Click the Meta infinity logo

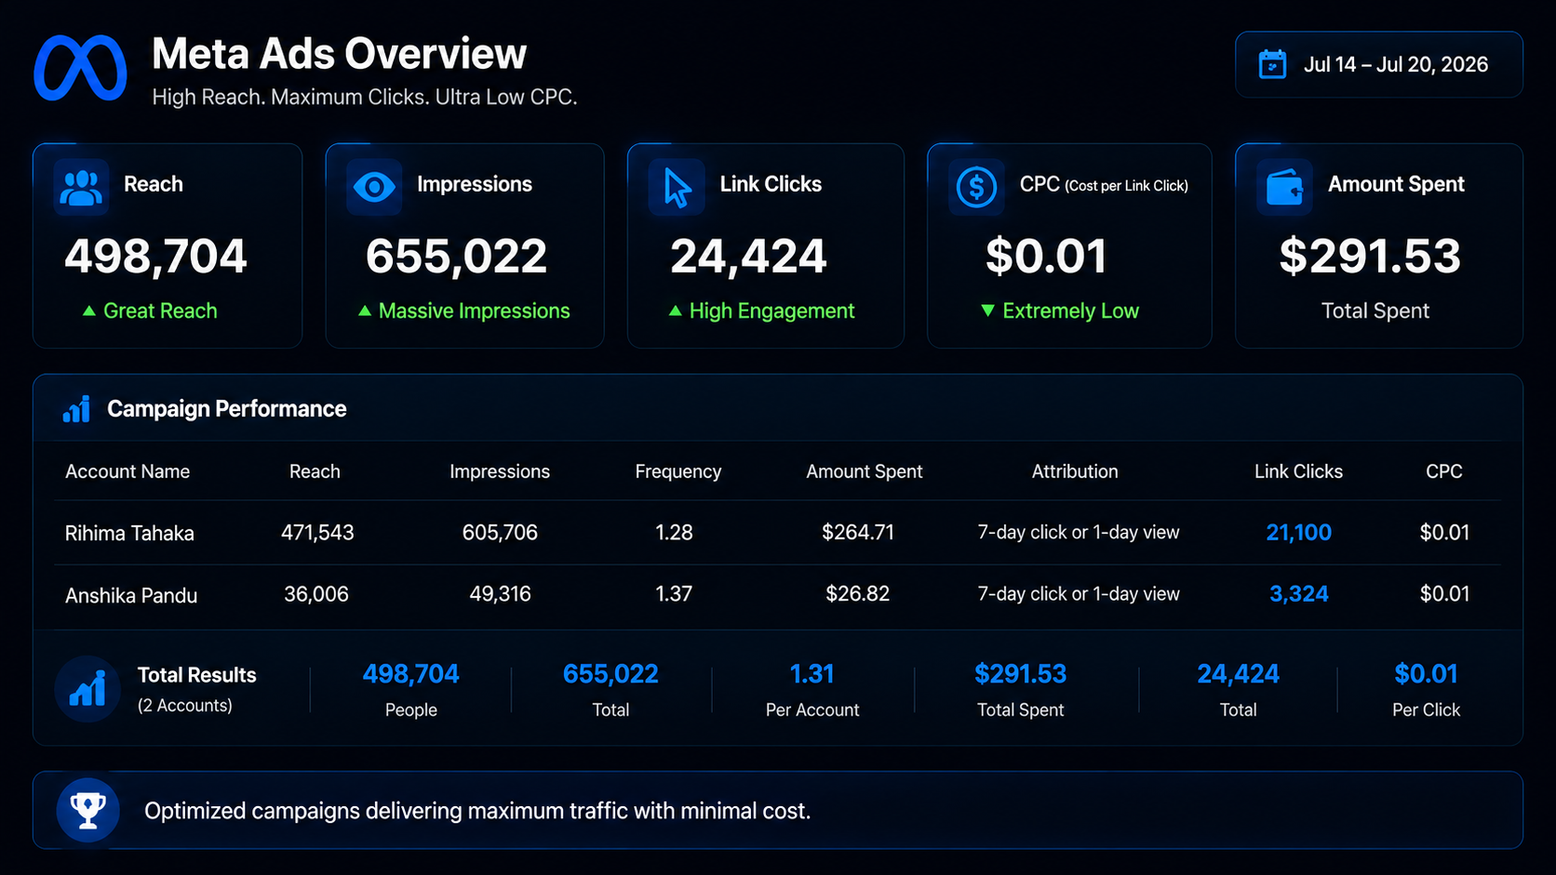point(80,68)
